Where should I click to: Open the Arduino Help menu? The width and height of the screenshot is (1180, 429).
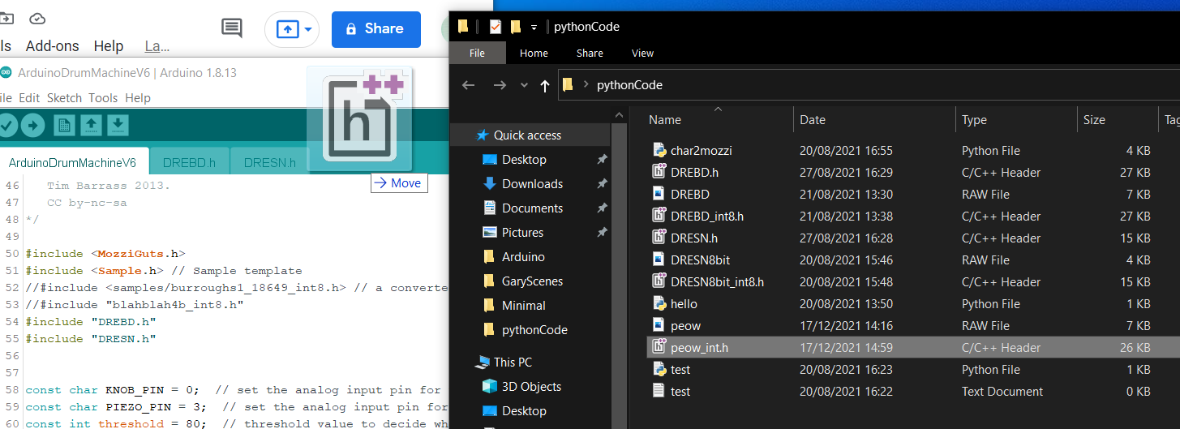tap(138, 97)
